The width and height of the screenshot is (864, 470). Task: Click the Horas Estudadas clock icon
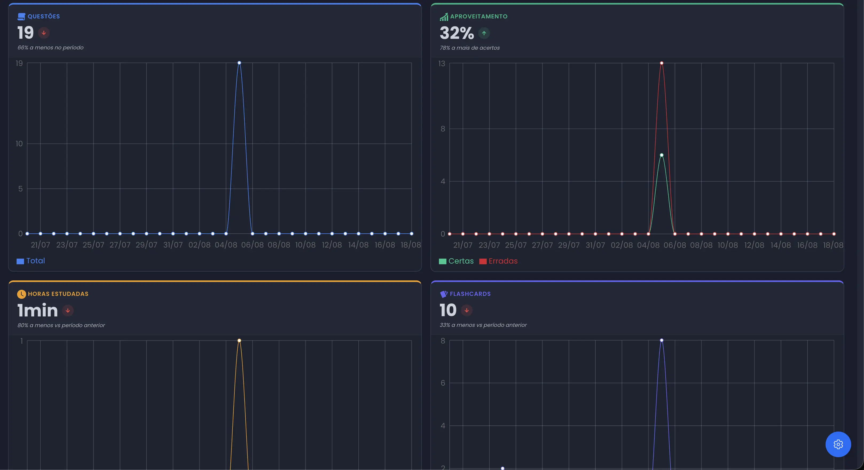(x=21, y=294)
